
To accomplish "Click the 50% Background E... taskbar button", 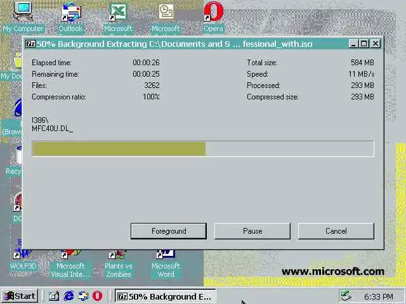I will [x=165, y=296].
